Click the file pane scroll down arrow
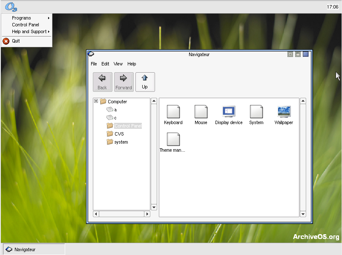Image resolution: width=342 pixels, height=255 pixels. click(303, 214)
